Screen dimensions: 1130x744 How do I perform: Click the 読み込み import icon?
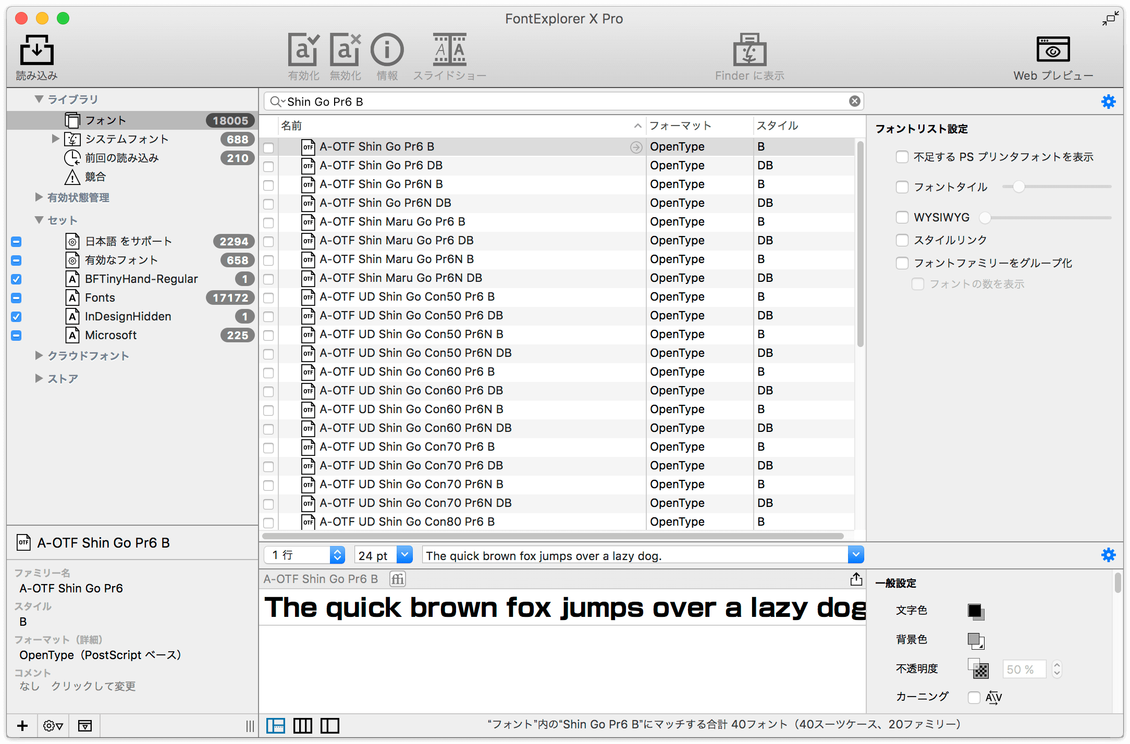click(x=36, y=51)
